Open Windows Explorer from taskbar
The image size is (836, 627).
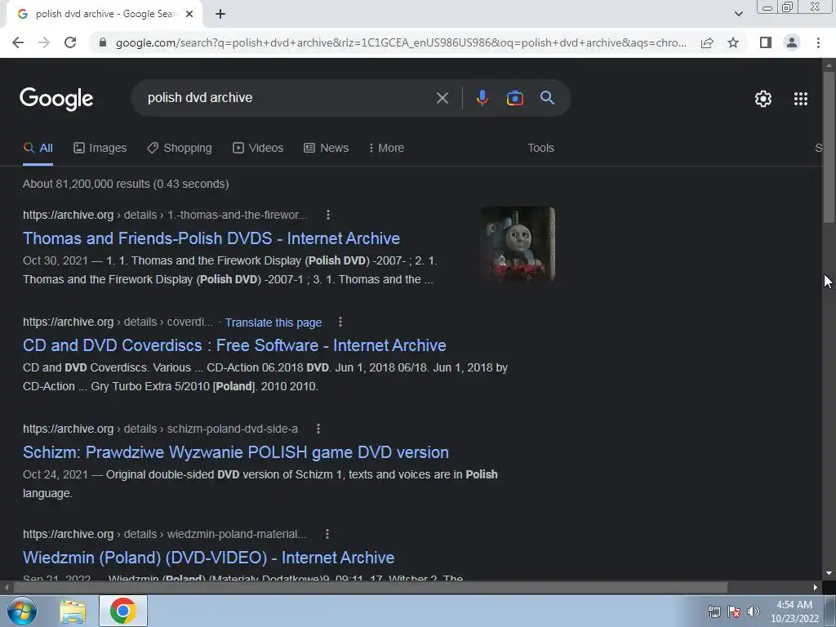pos(73,611)
